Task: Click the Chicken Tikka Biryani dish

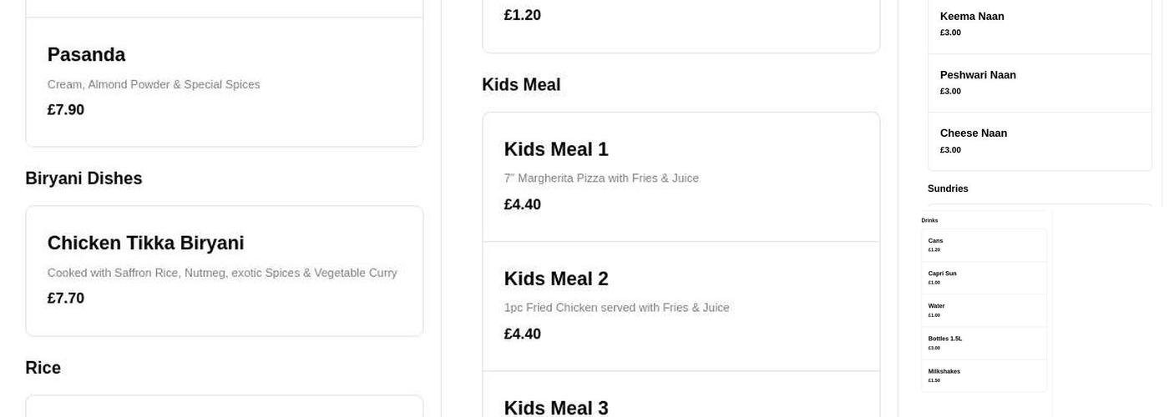Action: (224, 269)
